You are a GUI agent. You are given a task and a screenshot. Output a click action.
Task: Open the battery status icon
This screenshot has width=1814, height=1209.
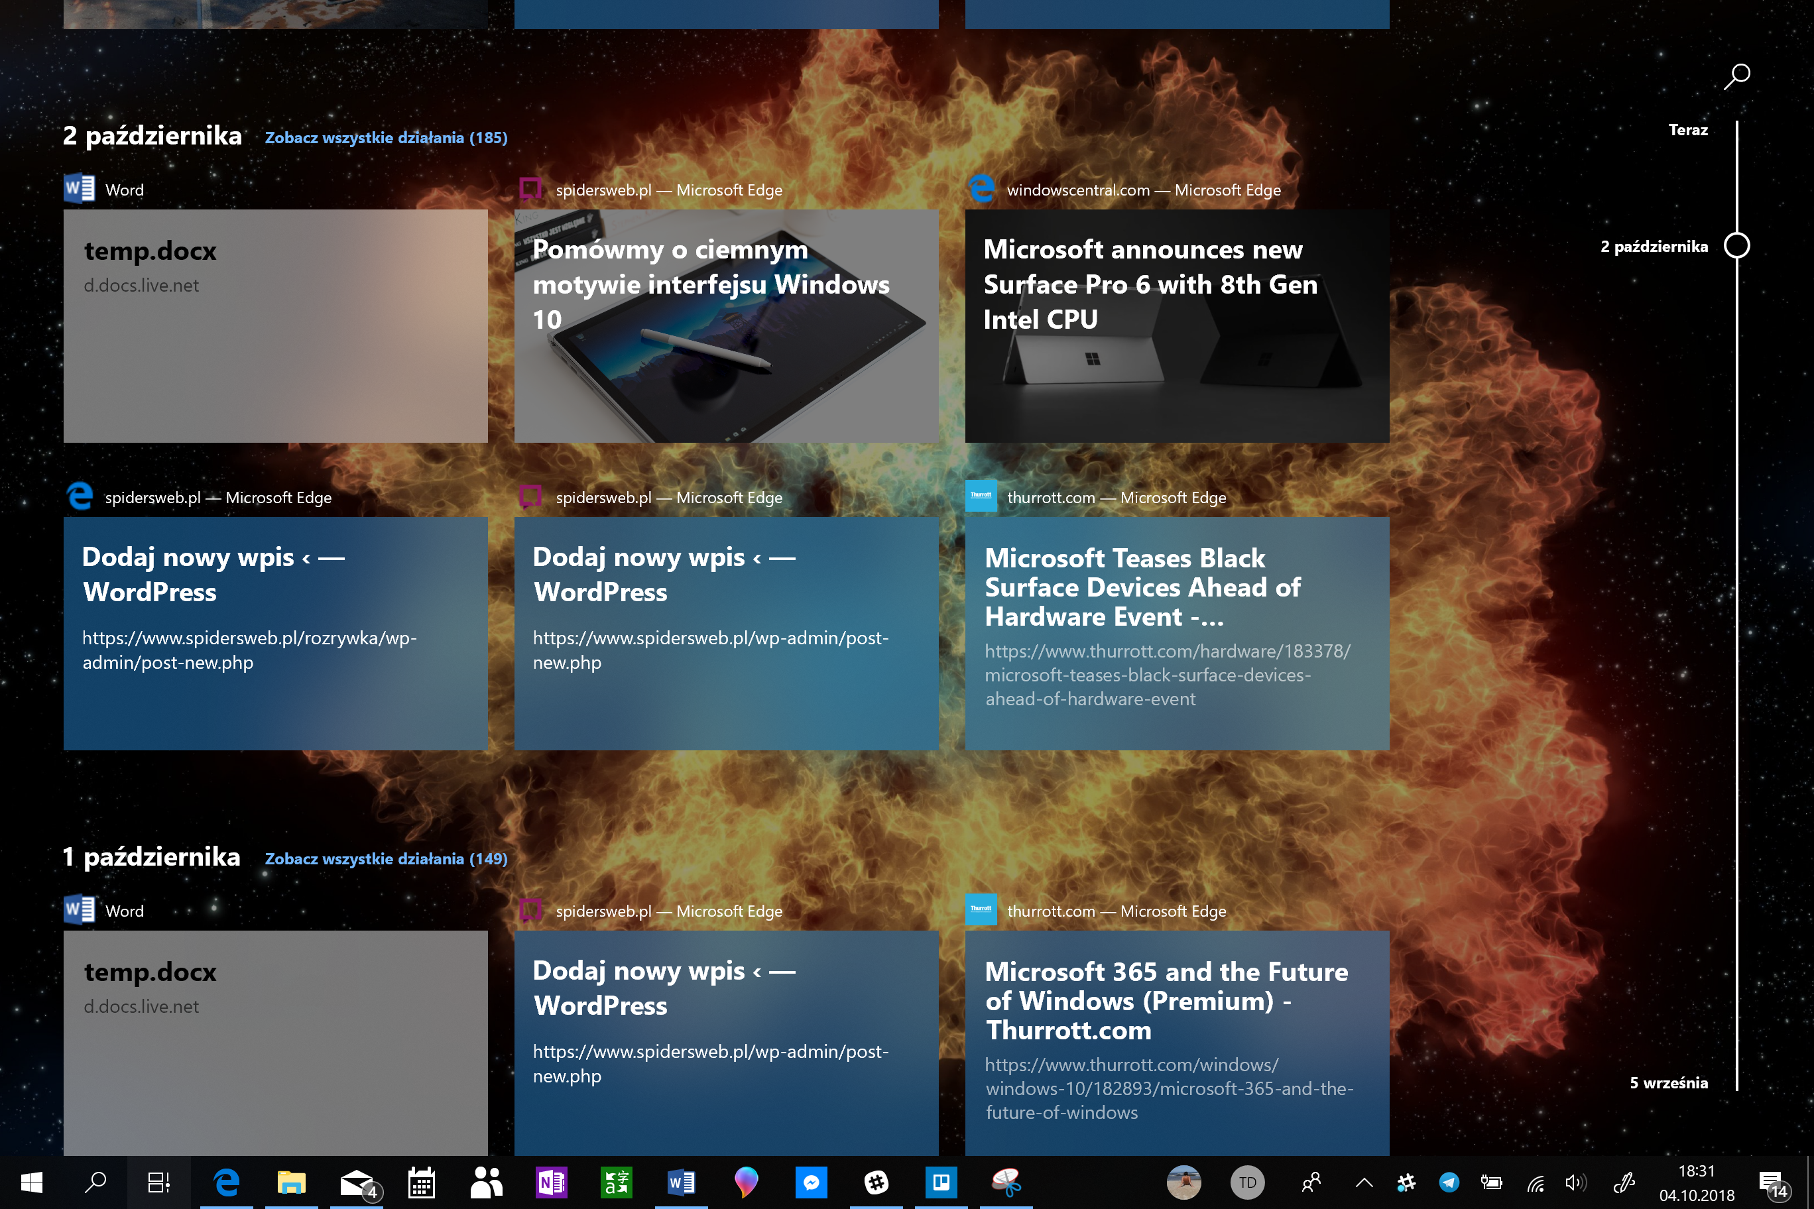coord(1492,1182)
